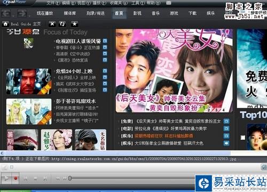
Task: Open the 电视剧狂人谁领风骚 headline link
Action: 78,41
